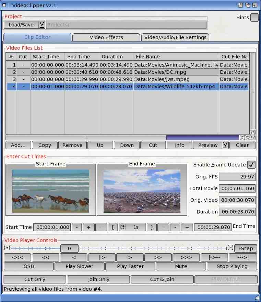The image size is (261, 302).
Task: Switch to the Video Effects tab
Action: (106, 37)
